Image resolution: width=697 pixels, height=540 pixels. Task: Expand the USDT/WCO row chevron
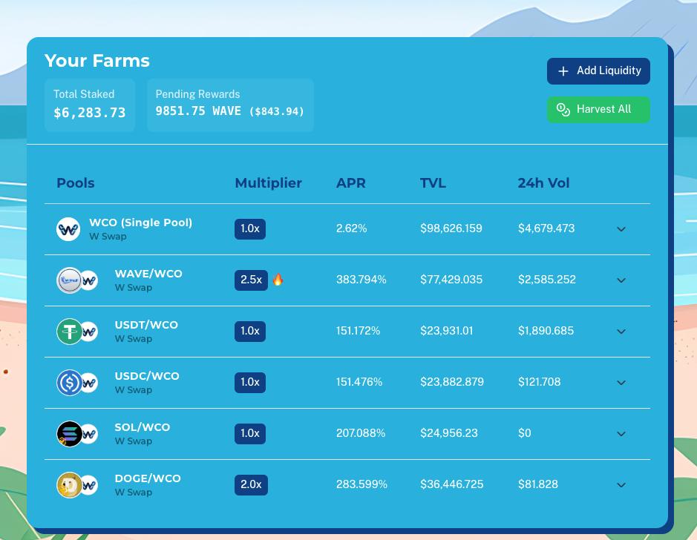click(x=621, y=332)
